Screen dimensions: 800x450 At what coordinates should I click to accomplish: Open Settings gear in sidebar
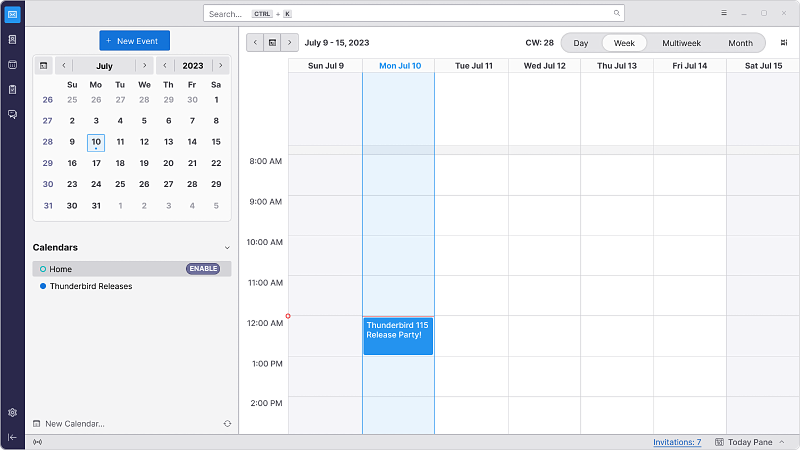click(x=12, y=412)
